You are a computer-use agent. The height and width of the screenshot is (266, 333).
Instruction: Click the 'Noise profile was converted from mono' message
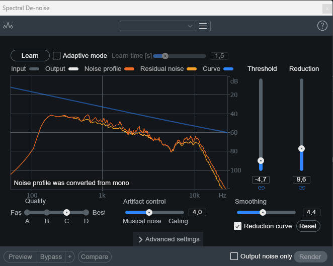coord(71,183)
